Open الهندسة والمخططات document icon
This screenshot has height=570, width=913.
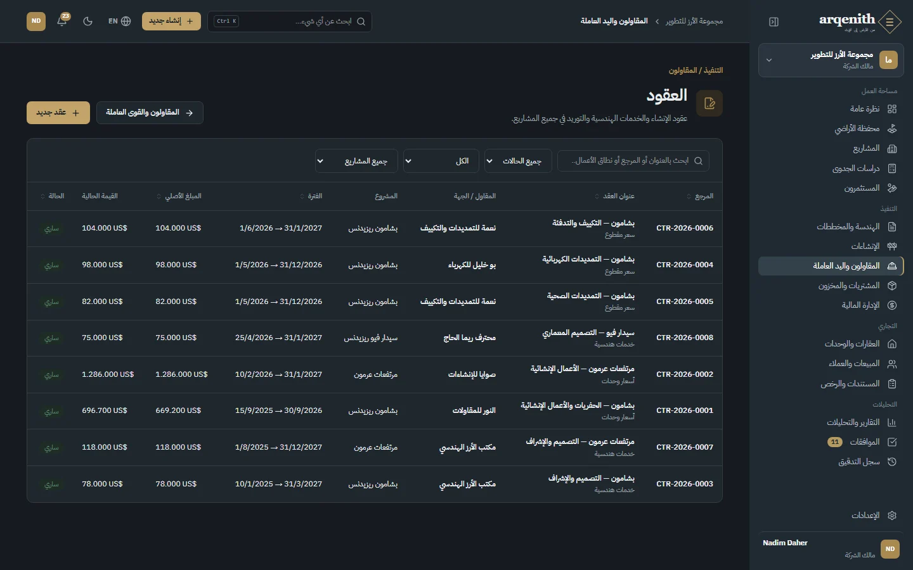pyautogui.click(x=892, y=227)
